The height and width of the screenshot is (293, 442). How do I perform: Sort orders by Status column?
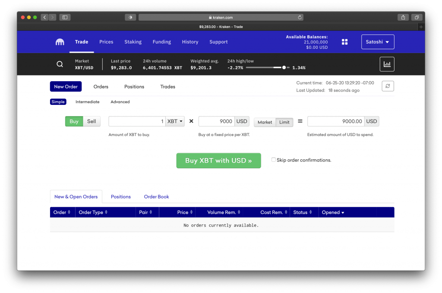point(303,212)
